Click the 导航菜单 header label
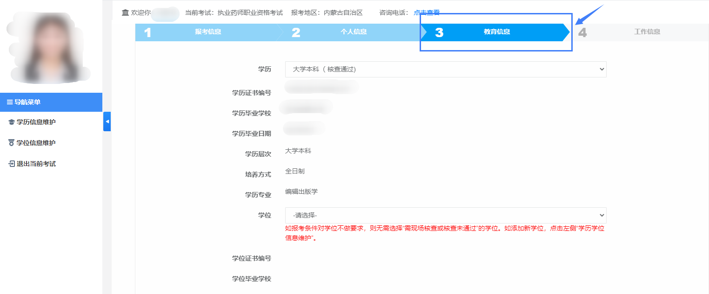709x294 pixels. tap(27, 102)
